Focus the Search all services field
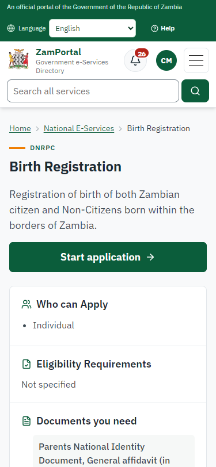 93,91
